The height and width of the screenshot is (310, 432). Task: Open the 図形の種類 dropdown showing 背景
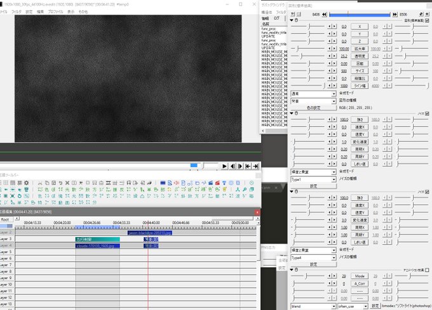(314, 101)
